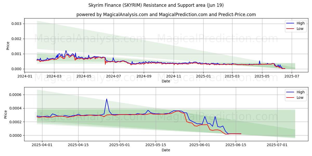Click the 0.0002 tick on bottom chart
The height and width of the screenshot is (156, 312).
click(16, 122)
